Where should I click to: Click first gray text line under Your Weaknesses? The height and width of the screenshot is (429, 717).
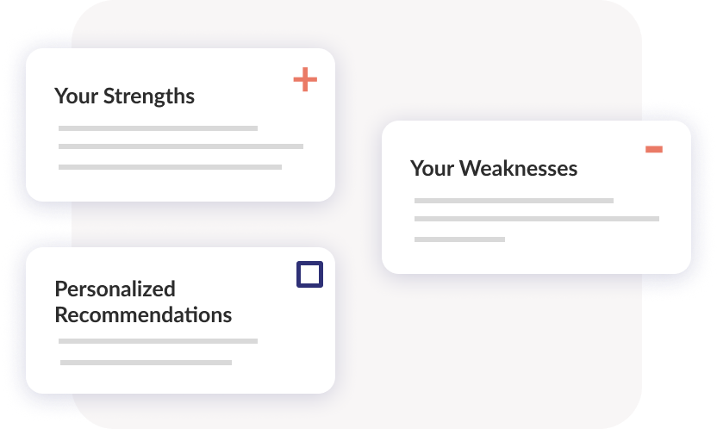pyautogui.click(x=514, y=201)
